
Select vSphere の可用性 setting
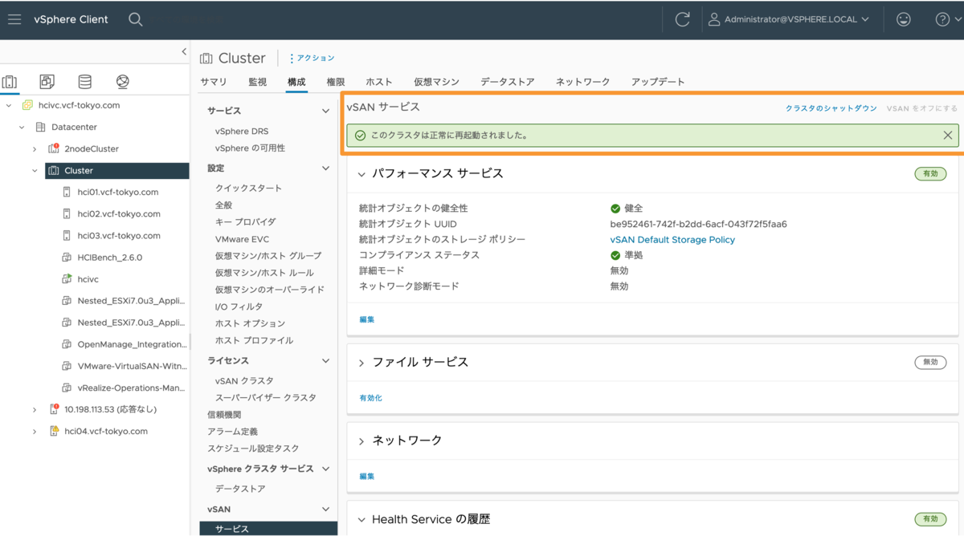tap(250, 148)
